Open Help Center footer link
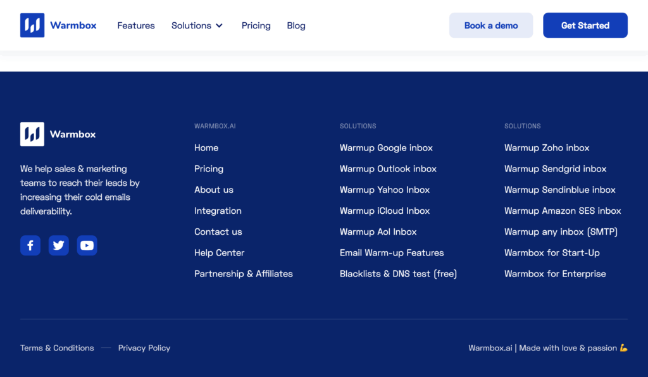The width and height of the screenshot is (648, 377). (x=220, y=253)
